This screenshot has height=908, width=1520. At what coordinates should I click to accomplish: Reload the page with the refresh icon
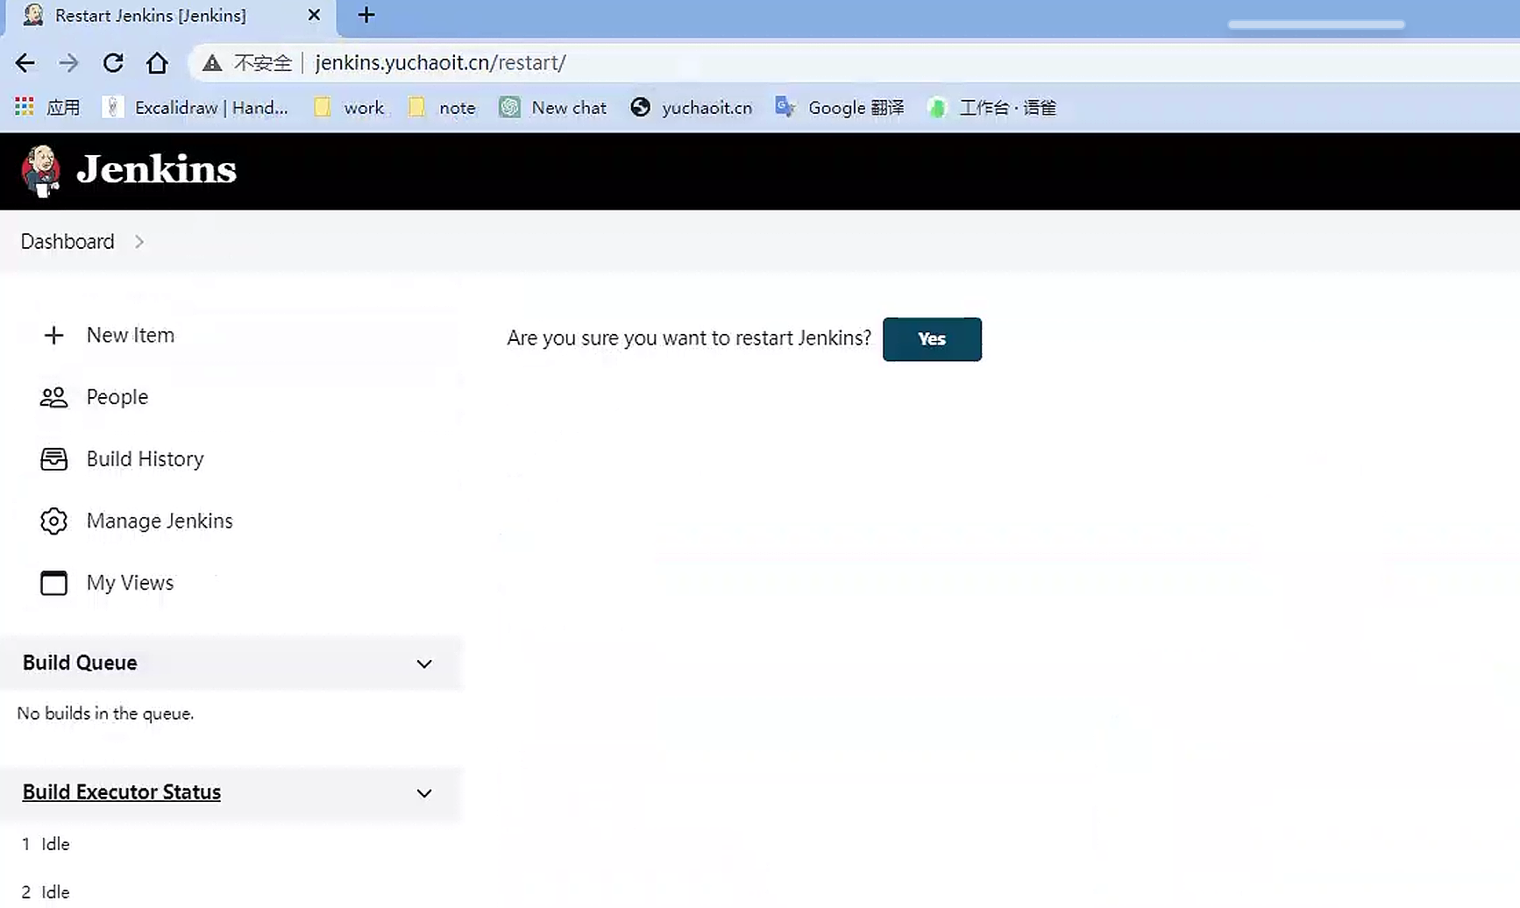113,63
